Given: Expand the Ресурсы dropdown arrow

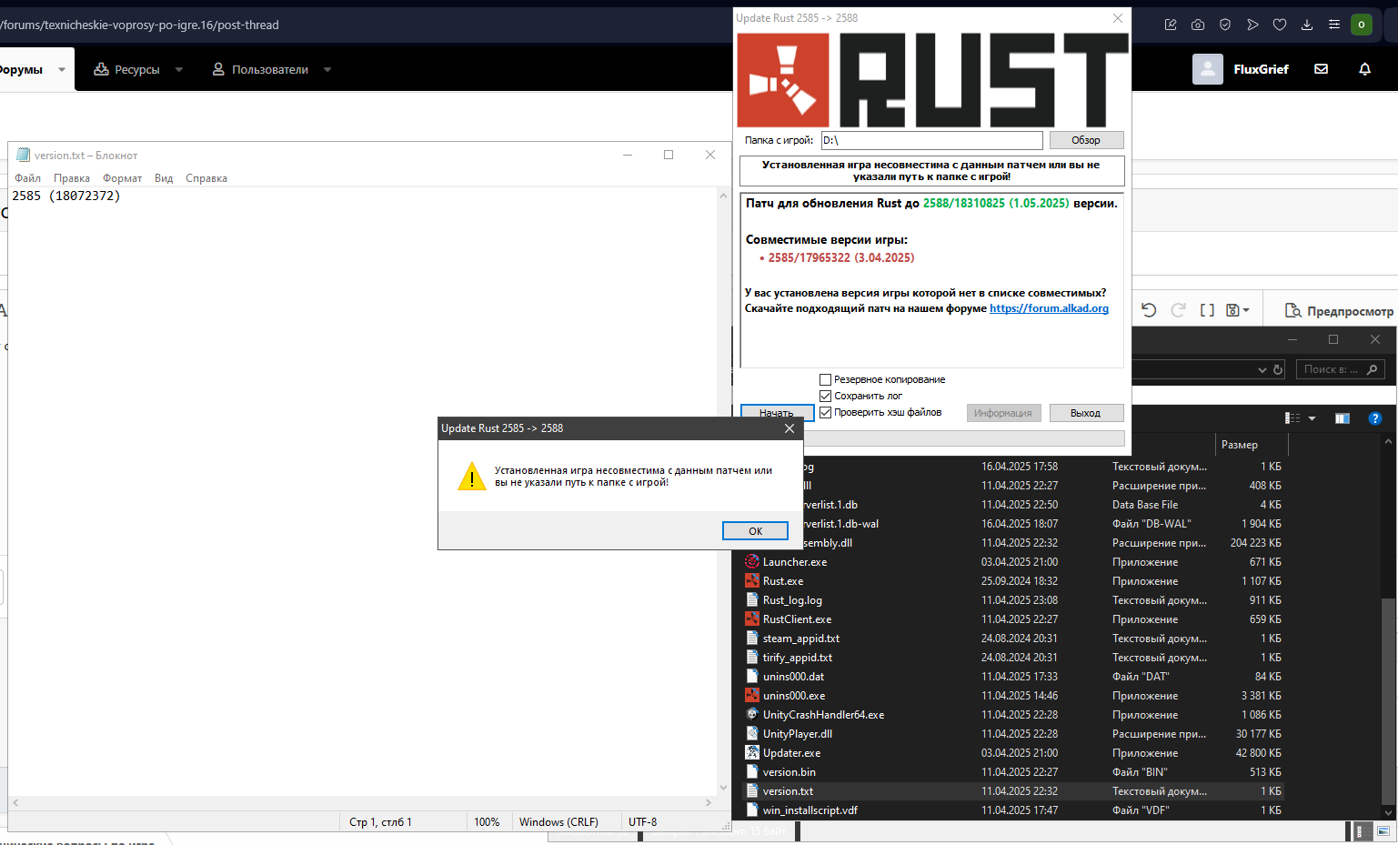Looking at the screenshot, I should (x=179, y=69).
